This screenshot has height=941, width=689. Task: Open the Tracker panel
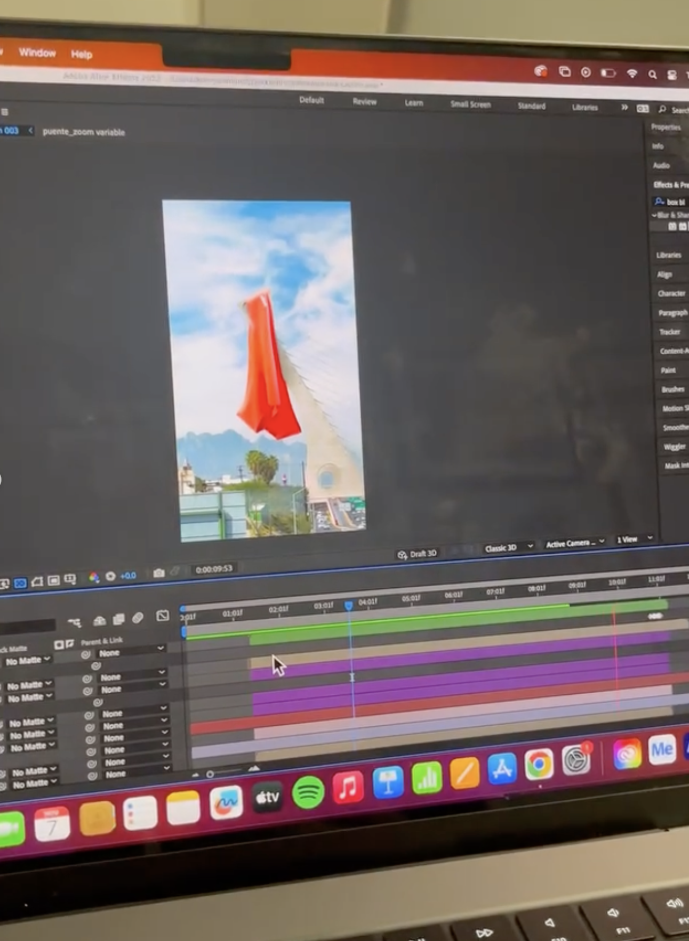(x=670, y=332)
